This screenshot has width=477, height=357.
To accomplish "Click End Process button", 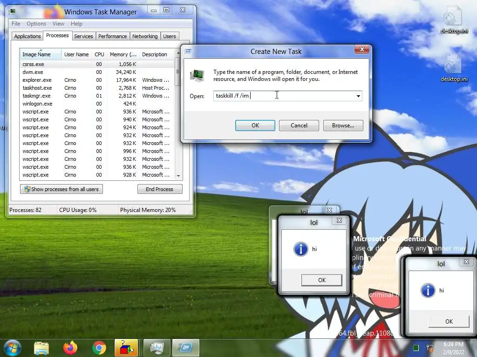I will [x=160, y=189].
